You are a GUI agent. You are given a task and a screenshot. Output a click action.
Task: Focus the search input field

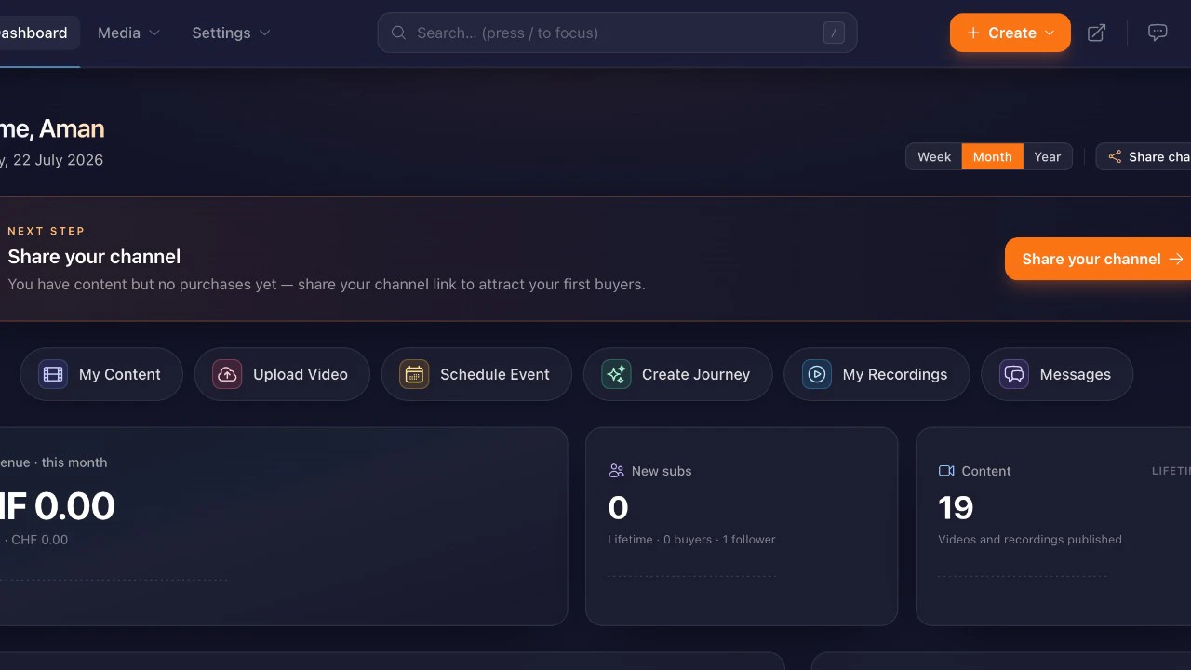tap(617, 33)
